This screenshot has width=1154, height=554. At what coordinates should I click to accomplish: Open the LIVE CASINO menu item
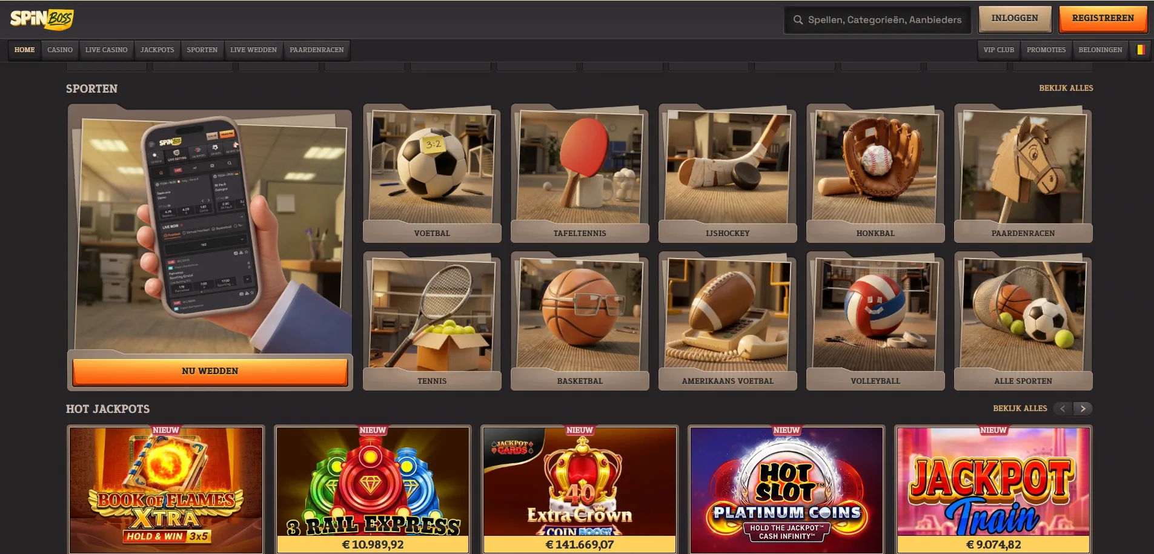click(x=106, y=50)
